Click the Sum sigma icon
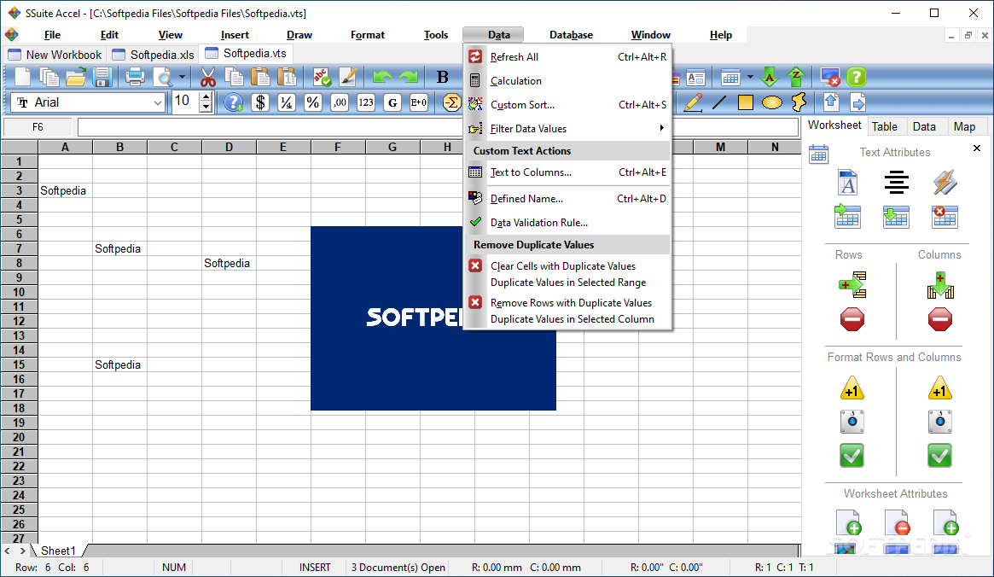994x577 pixels. pyautogui.click(x=451, y=102)
